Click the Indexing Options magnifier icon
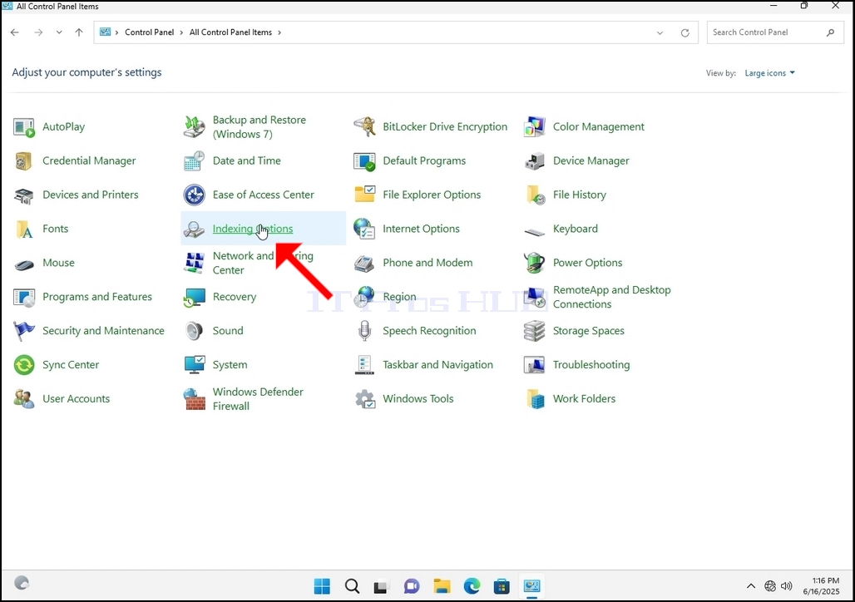This screenshot has width=855, height=602. point(194,229)
